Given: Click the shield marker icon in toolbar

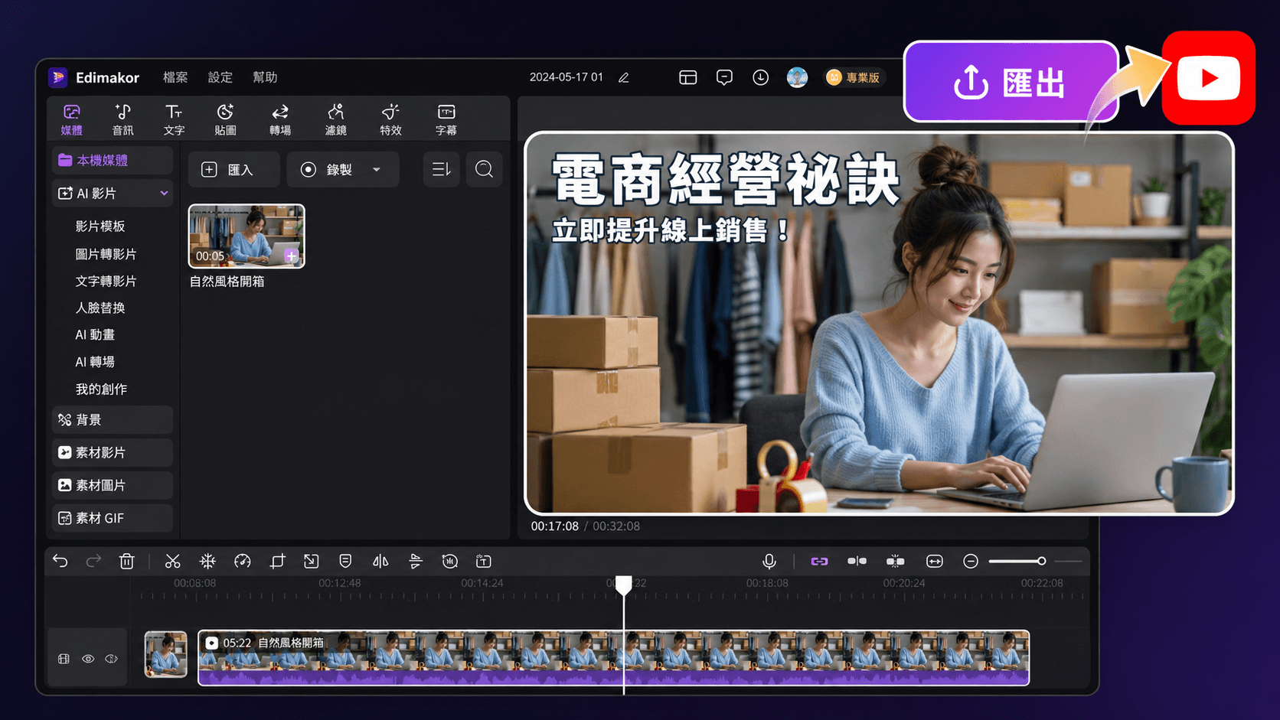Looking at the screenshot, I should point(345,562).
